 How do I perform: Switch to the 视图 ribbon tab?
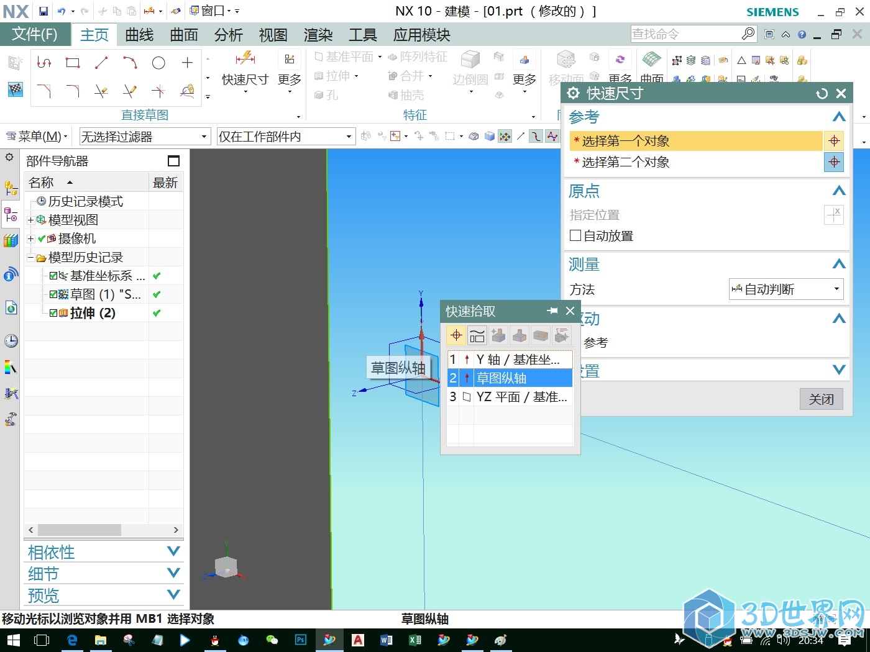273,35
